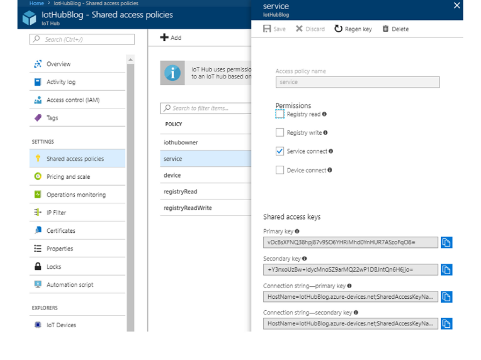Open Pricing and scale menu item
This screenshot has height=360, width=481.
77,177
